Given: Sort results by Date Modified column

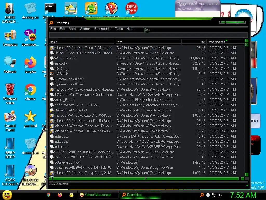Looking at the screenshot, I should pyautogui.click(x=226, y=42).
